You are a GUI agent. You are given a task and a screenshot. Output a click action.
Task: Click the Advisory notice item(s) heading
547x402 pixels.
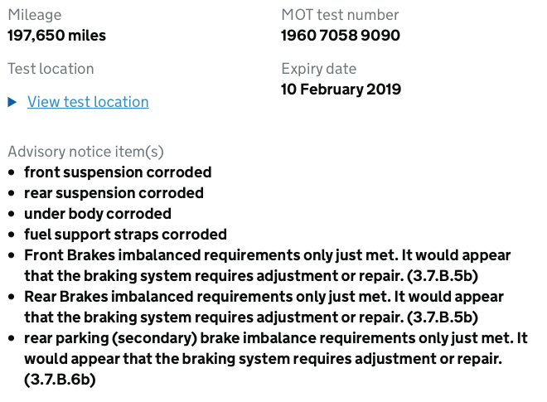tap(86, 152)
